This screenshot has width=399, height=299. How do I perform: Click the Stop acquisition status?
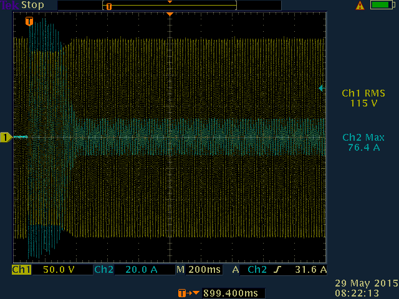pyautogui.click(x=32, y=5)
